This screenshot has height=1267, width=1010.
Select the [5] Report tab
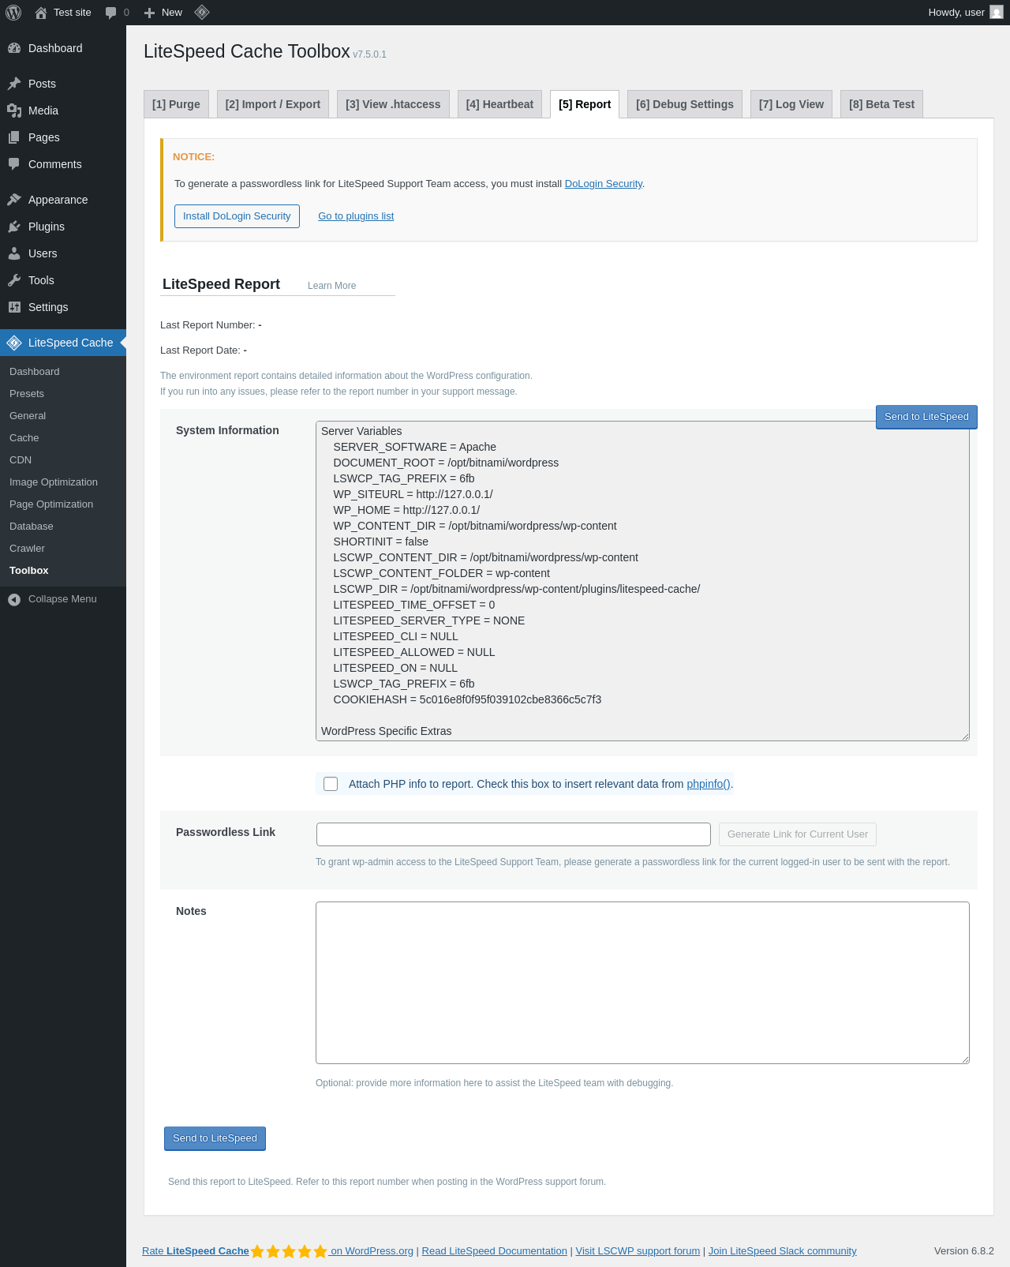click(x=585, y=104)
